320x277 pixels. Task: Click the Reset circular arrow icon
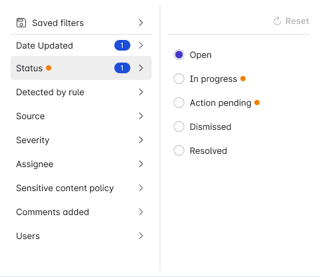point(277,21)
